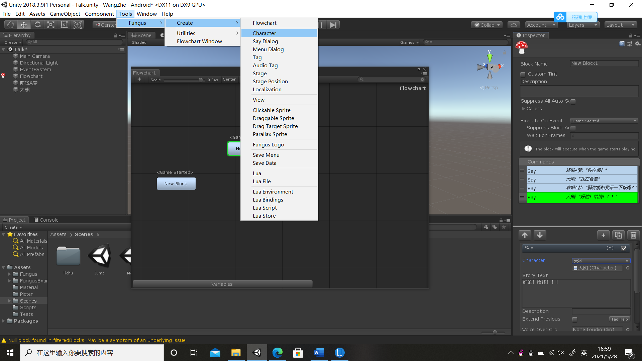Click the Step forward playback button
This screenshot has height=361, width=642.
(333, 25)
